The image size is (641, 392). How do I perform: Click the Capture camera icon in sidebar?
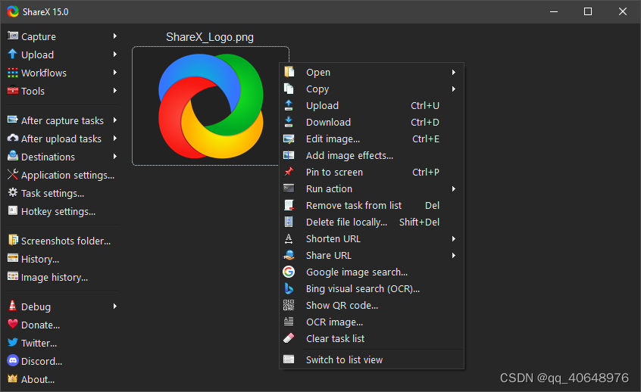(x=13, y=36)
